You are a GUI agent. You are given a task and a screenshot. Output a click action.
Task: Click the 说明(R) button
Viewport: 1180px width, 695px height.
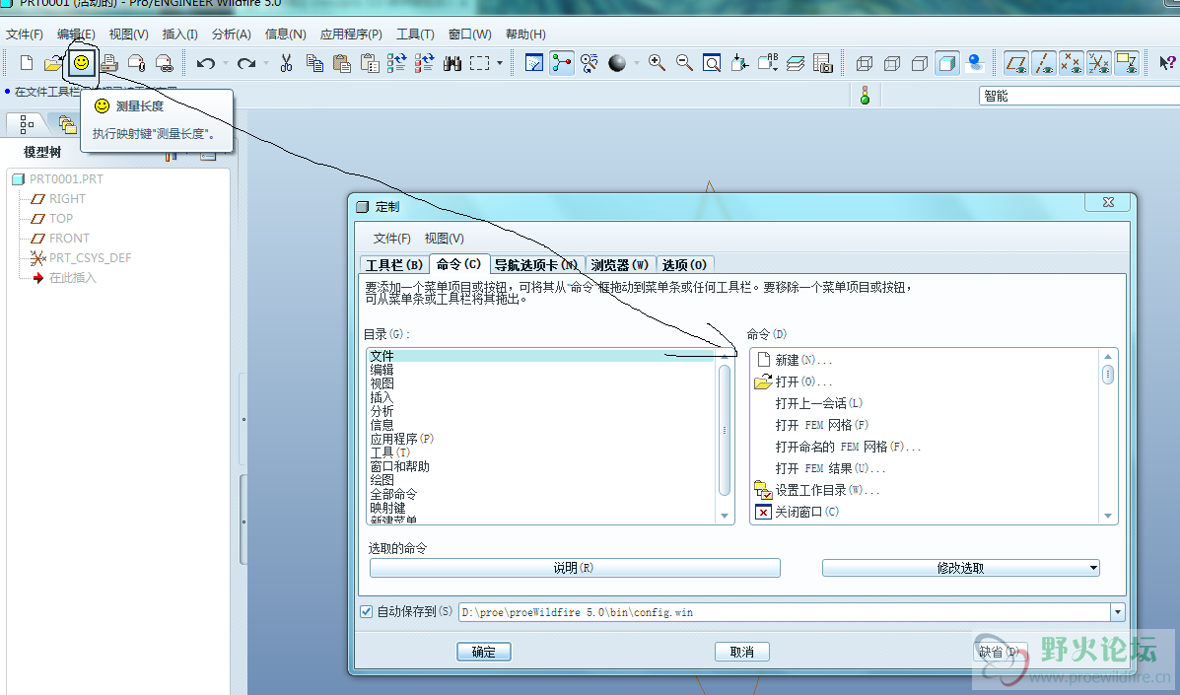click(574, 568)
